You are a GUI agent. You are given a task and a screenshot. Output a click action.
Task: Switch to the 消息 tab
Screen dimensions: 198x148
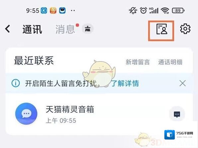65,29
